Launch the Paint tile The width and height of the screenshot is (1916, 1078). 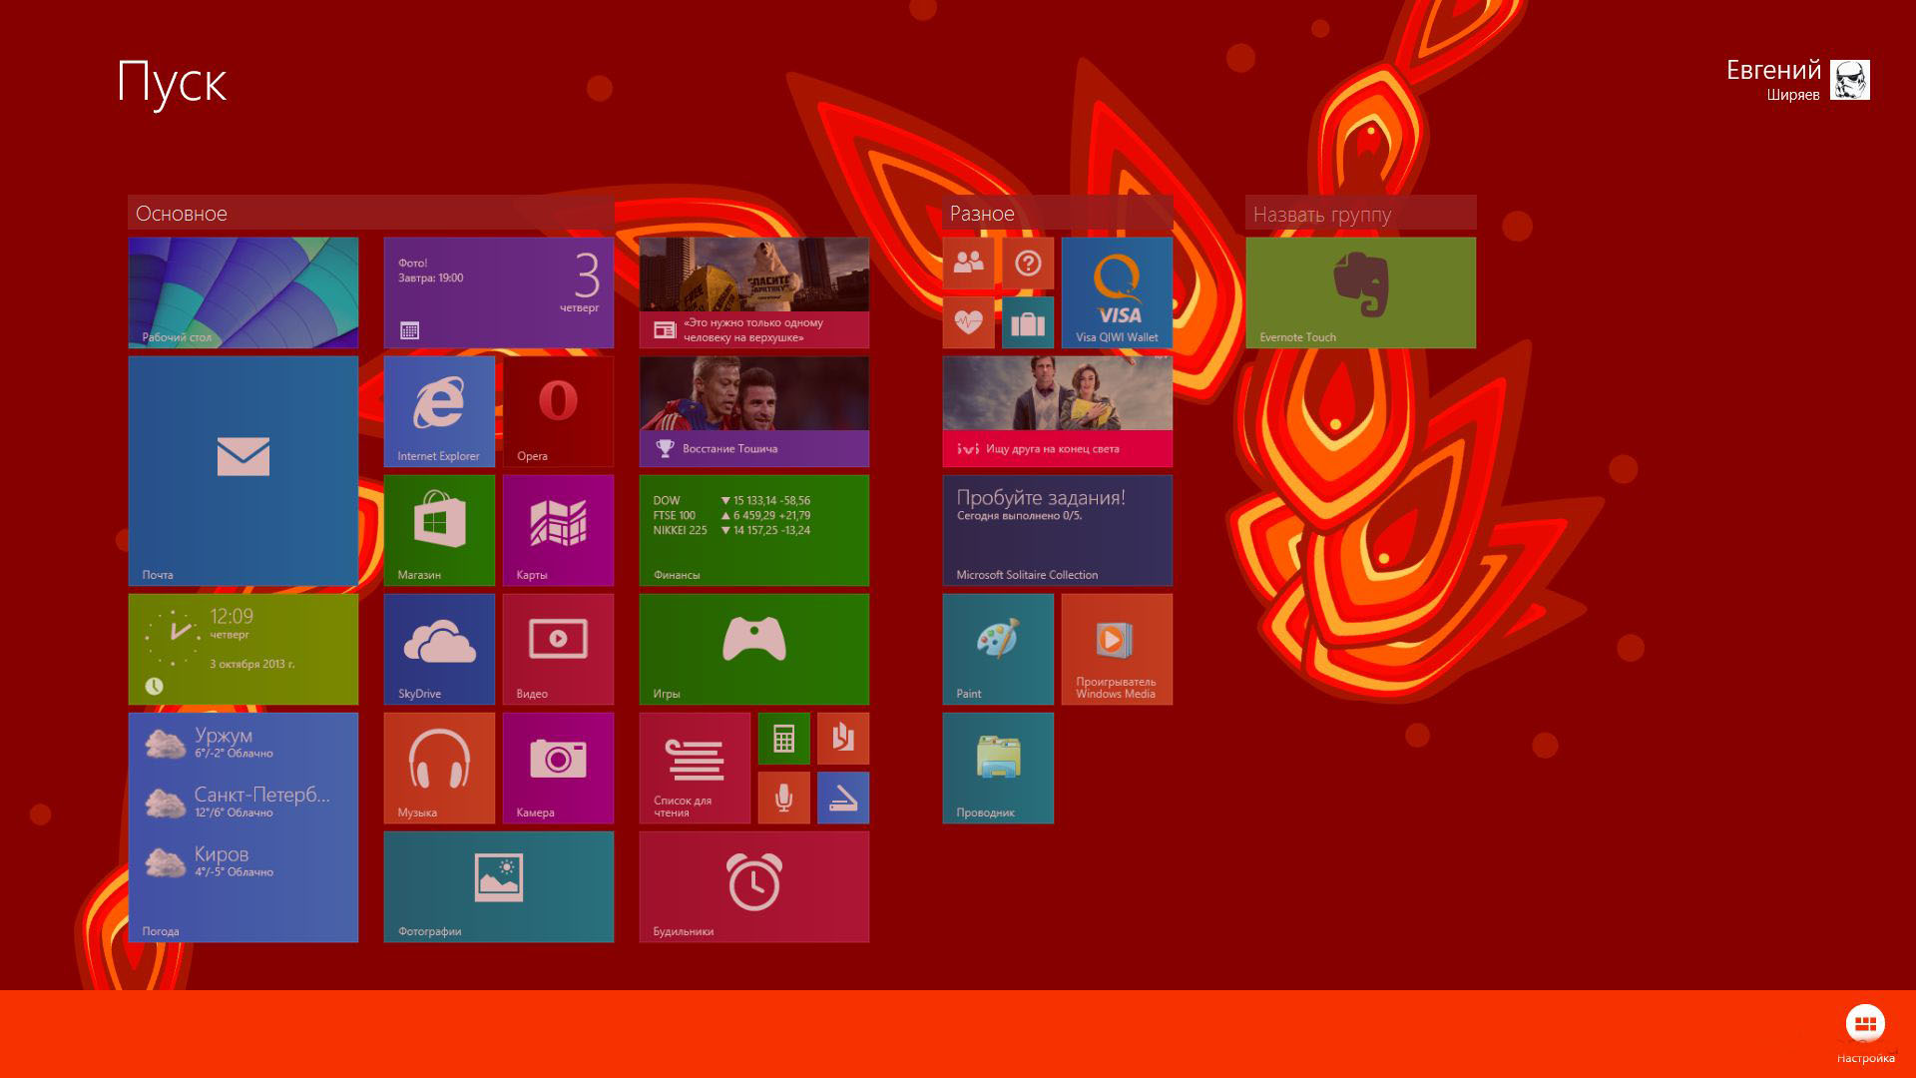tap(998, 649)
